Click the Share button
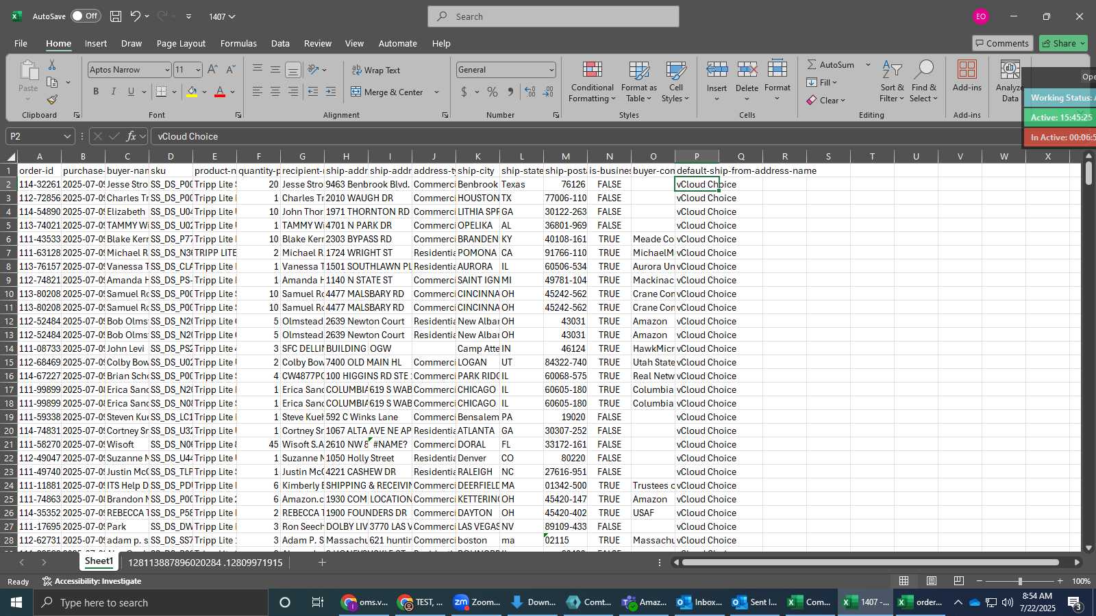Screen dimensions: 1096x616 tap(1063, 43)
